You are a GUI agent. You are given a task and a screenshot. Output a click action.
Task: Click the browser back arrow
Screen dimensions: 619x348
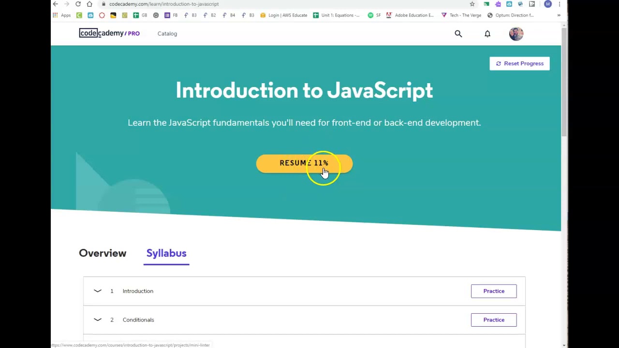tap(55, 4)
